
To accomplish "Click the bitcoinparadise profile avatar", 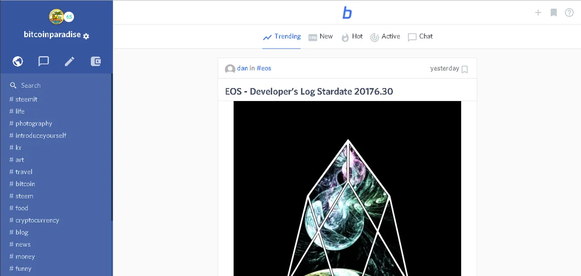I will [56, 17].
